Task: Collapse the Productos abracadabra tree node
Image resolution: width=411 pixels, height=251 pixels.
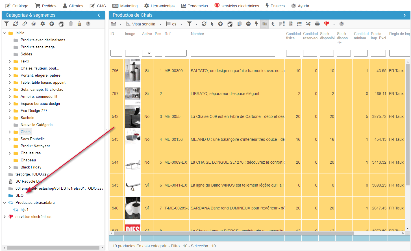Action: (5, 203)
